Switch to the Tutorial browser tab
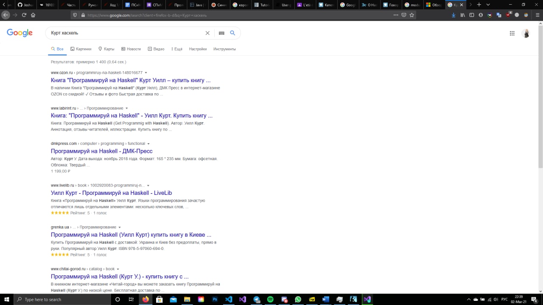 (x=262, y=5)
